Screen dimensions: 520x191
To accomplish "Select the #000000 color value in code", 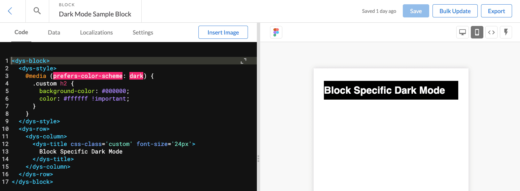I will [114, 91].
